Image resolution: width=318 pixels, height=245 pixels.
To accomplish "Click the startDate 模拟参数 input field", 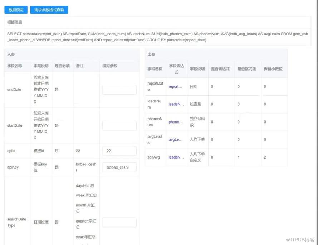I will (119, 126).
